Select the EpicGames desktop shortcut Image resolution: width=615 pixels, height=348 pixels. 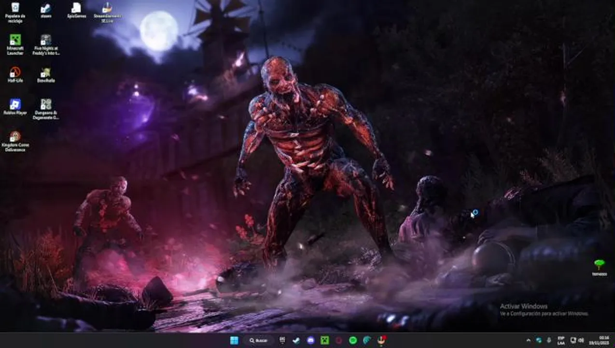(x=76, y=11)
